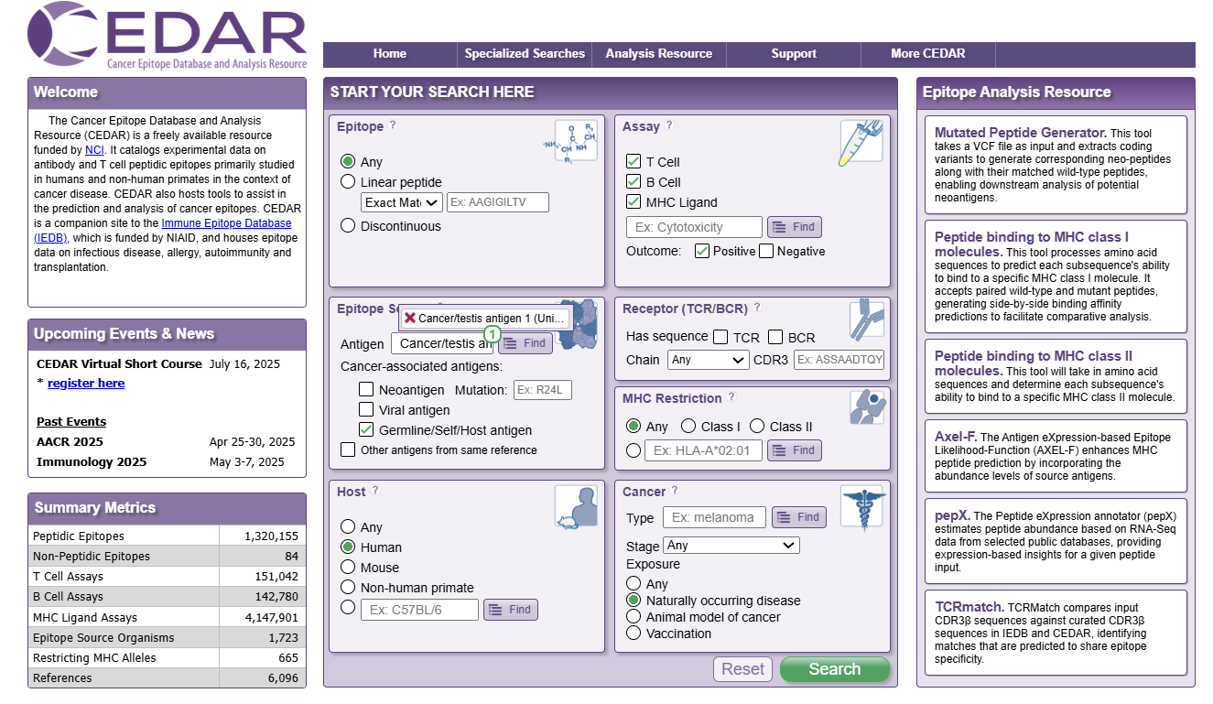Click the CEDAR logo
The width and height of the screenshot is (1213, 704).
point(168,37)
